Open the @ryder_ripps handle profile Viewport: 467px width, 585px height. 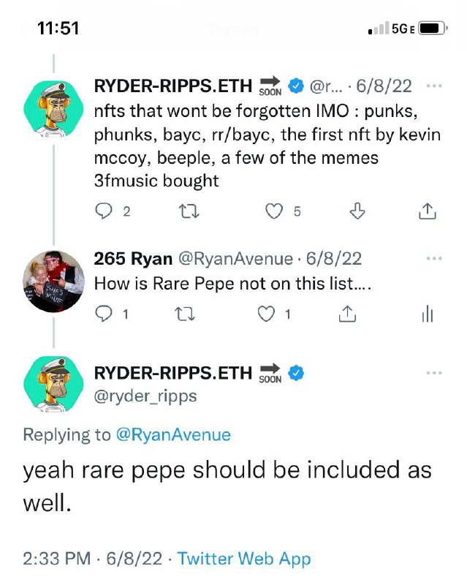coord(145,396)
